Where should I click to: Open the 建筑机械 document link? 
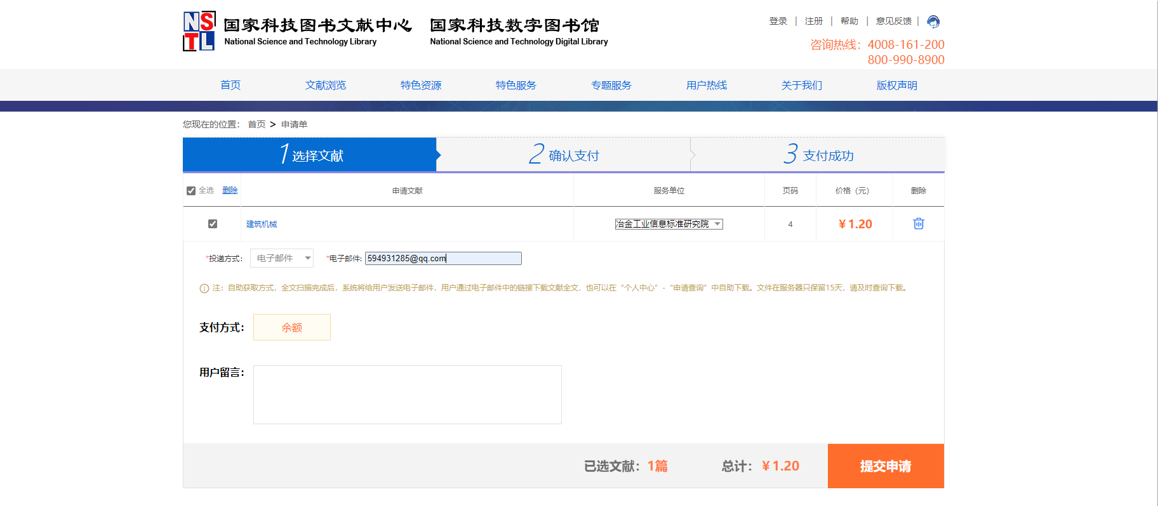[262, 224]
